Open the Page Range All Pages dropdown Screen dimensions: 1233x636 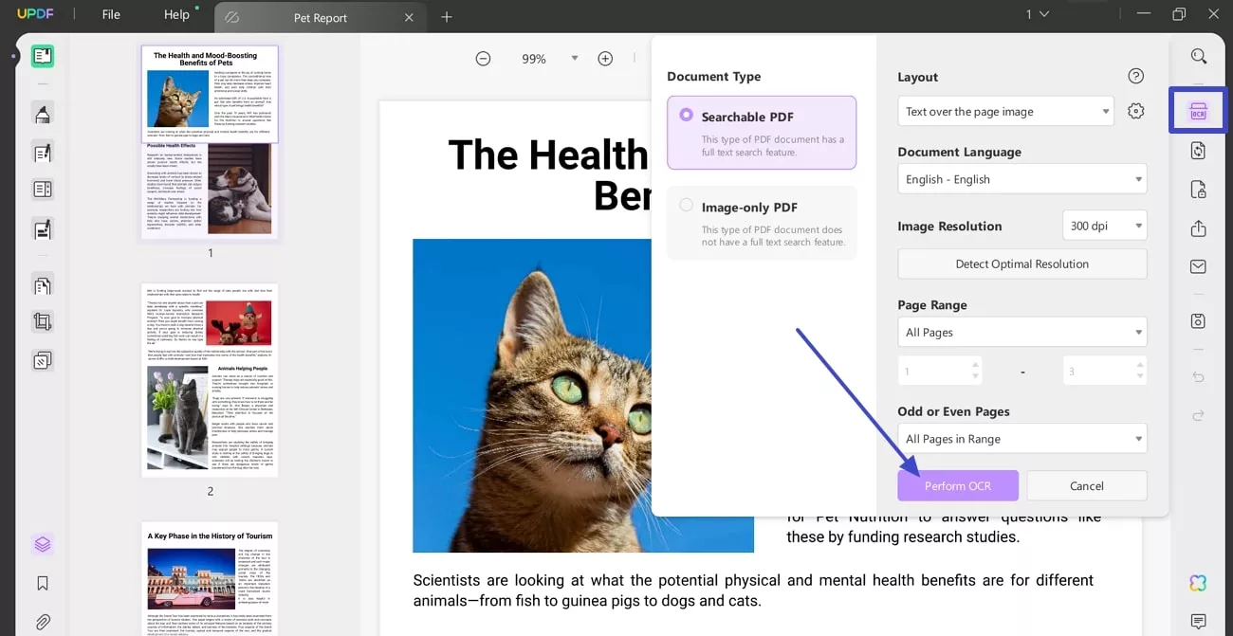[1022, 332]
